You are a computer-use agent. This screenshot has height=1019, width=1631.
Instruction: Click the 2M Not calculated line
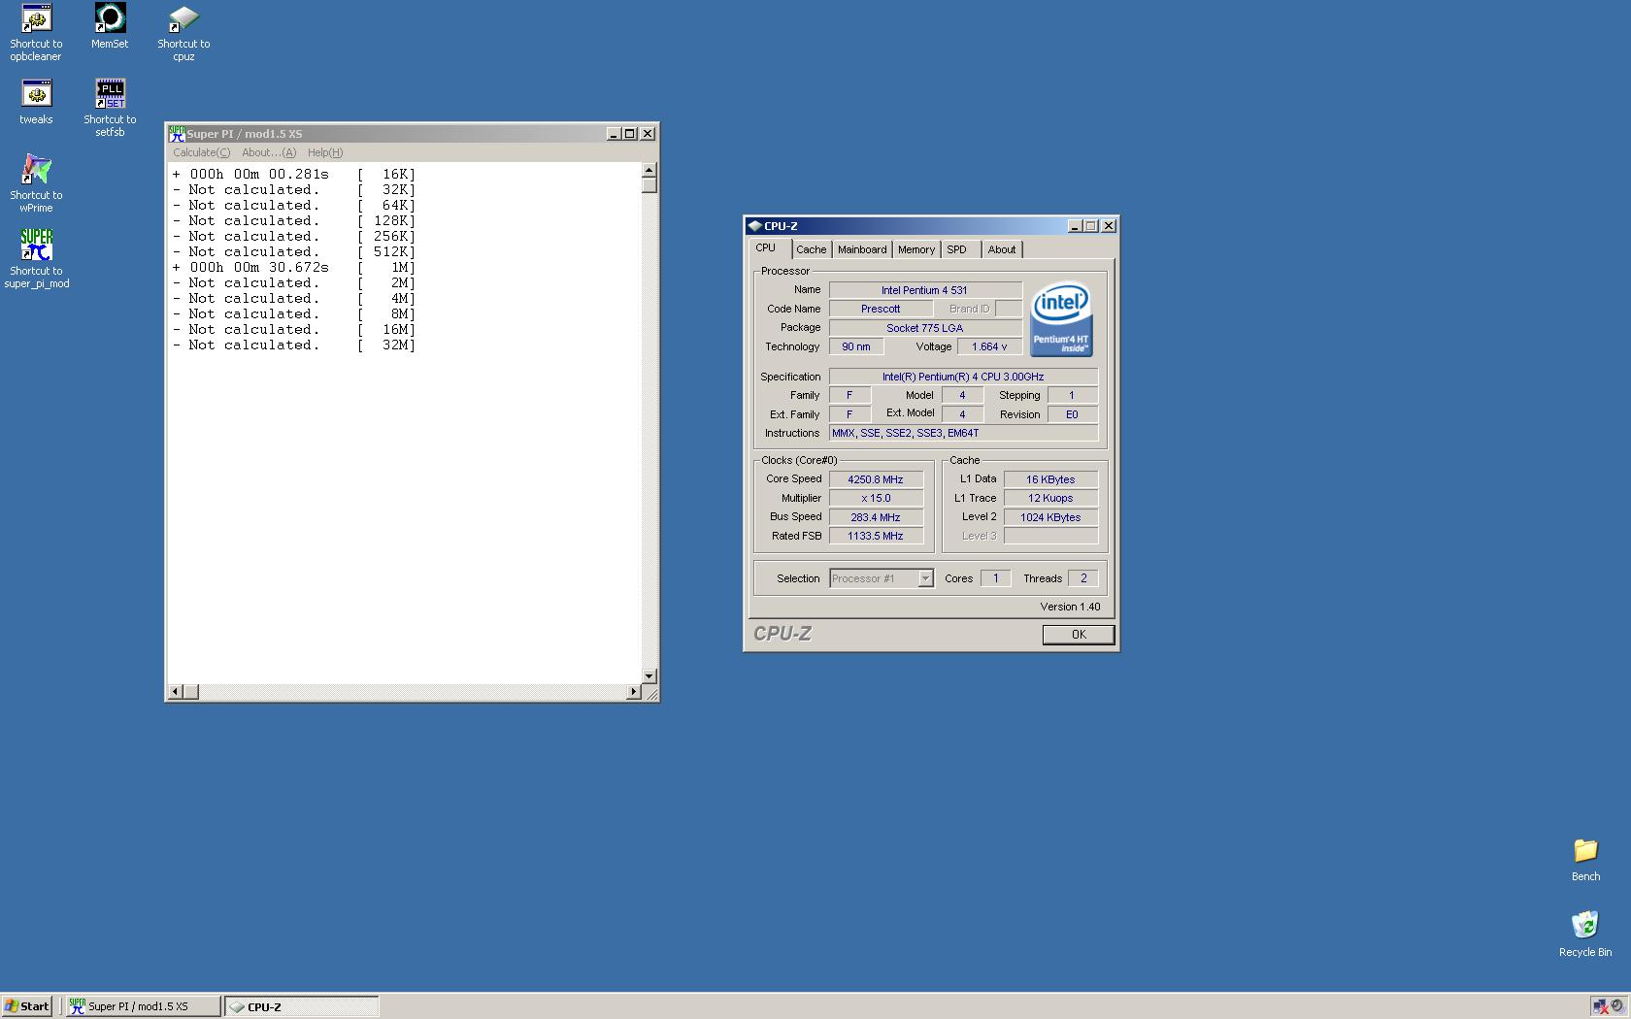(x=294, y=283)
